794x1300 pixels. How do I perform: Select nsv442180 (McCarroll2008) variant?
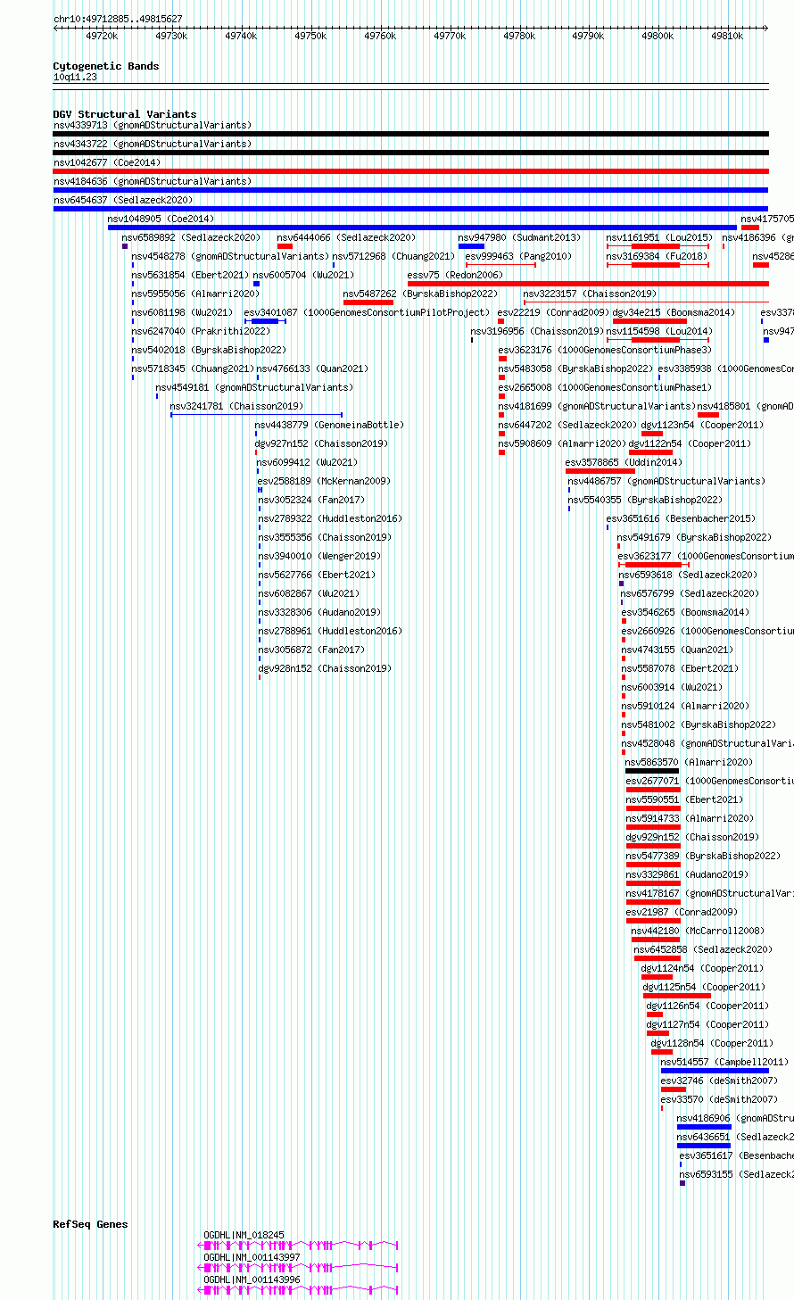[x=698, y=931]
